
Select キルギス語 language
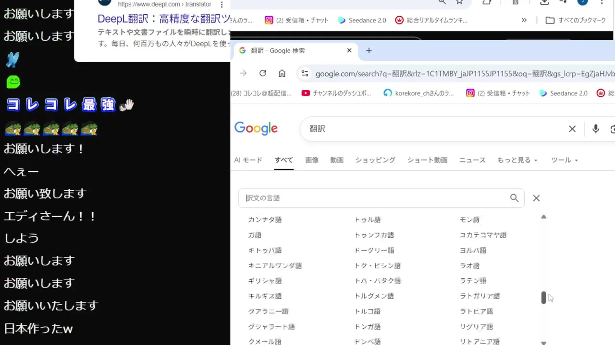point(265,296)
